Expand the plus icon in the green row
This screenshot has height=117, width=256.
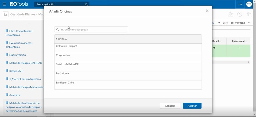pyautogui.click(x=214, y=48)
